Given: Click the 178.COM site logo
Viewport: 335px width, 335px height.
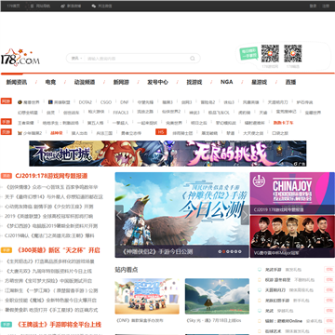Looking at the screenshot, I should tap(20, 58).
